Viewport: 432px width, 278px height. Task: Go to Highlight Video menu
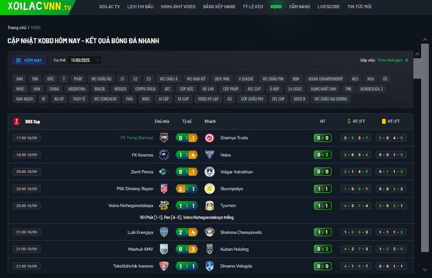point(178,6)
